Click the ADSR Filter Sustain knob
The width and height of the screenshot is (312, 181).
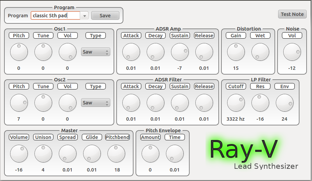pos(180,103)
